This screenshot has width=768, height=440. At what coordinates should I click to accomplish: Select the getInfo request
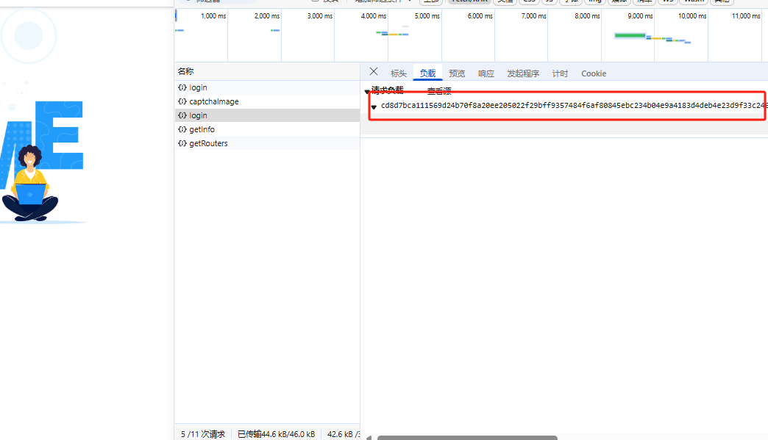click(x=268, y=129)
